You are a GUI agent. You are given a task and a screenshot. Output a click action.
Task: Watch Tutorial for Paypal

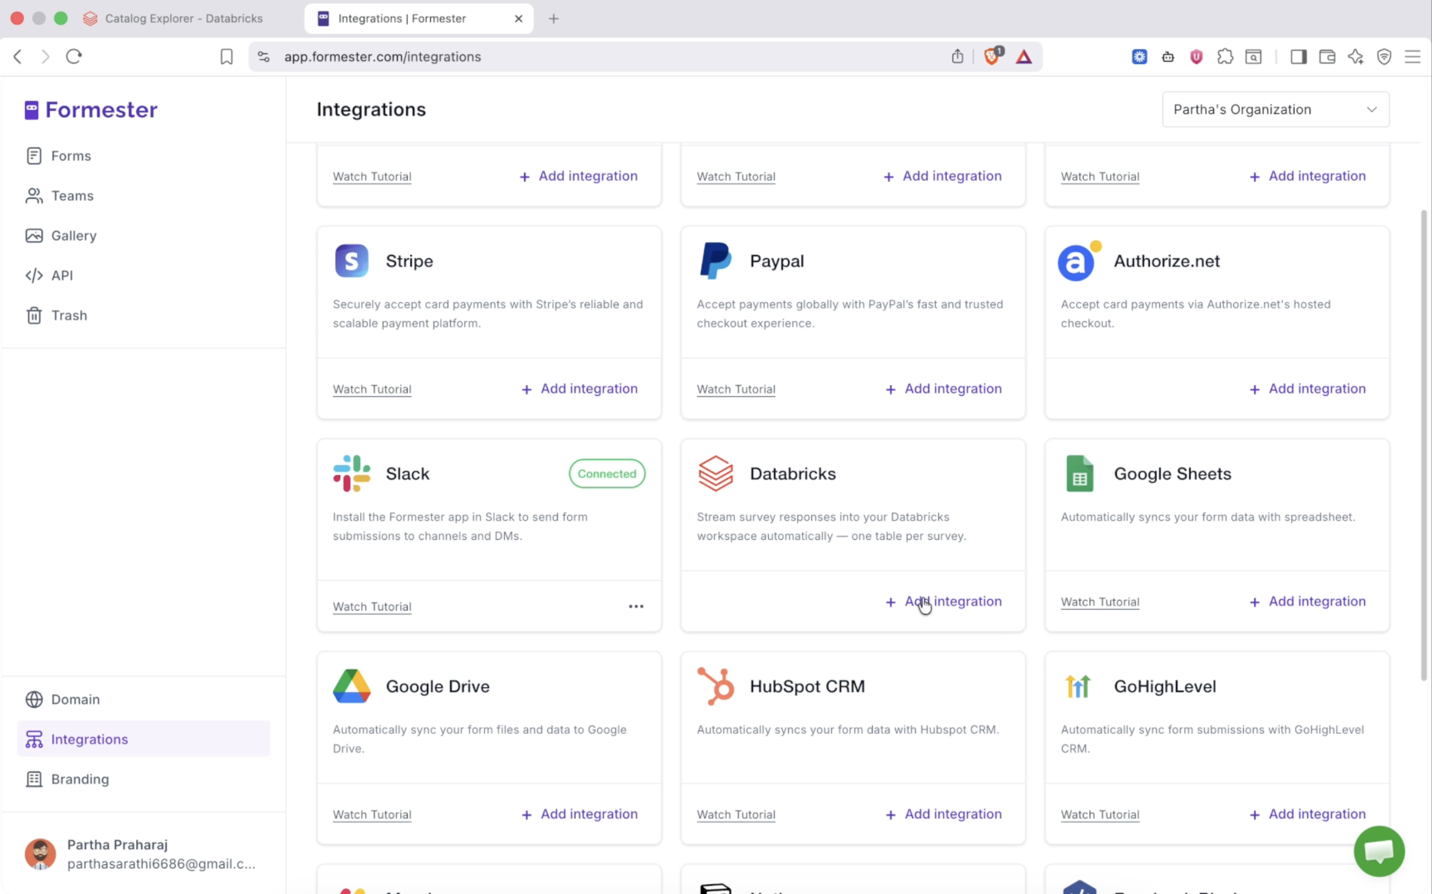coord(736,390)
